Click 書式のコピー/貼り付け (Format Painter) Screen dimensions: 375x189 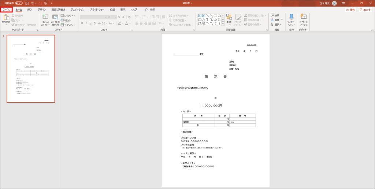[24, 25]
